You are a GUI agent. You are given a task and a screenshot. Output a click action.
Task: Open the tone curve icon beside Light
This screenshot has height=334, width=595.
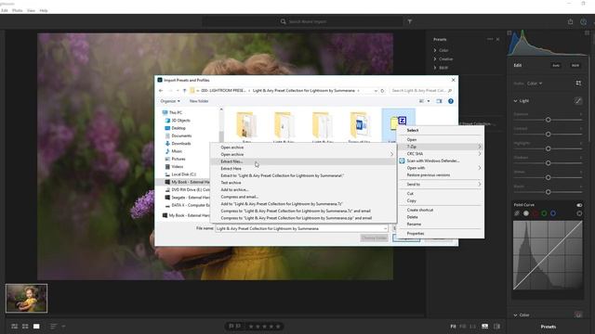pyautogui.click(x=578, y=100)
